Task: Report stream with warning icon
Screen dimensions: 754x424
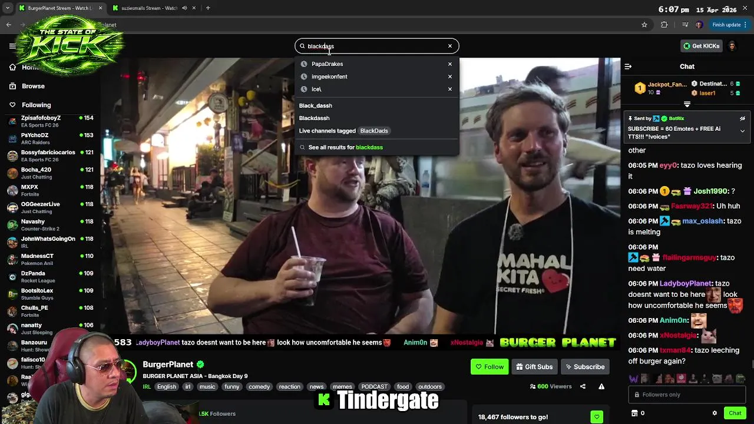Action: pos(601,386)
